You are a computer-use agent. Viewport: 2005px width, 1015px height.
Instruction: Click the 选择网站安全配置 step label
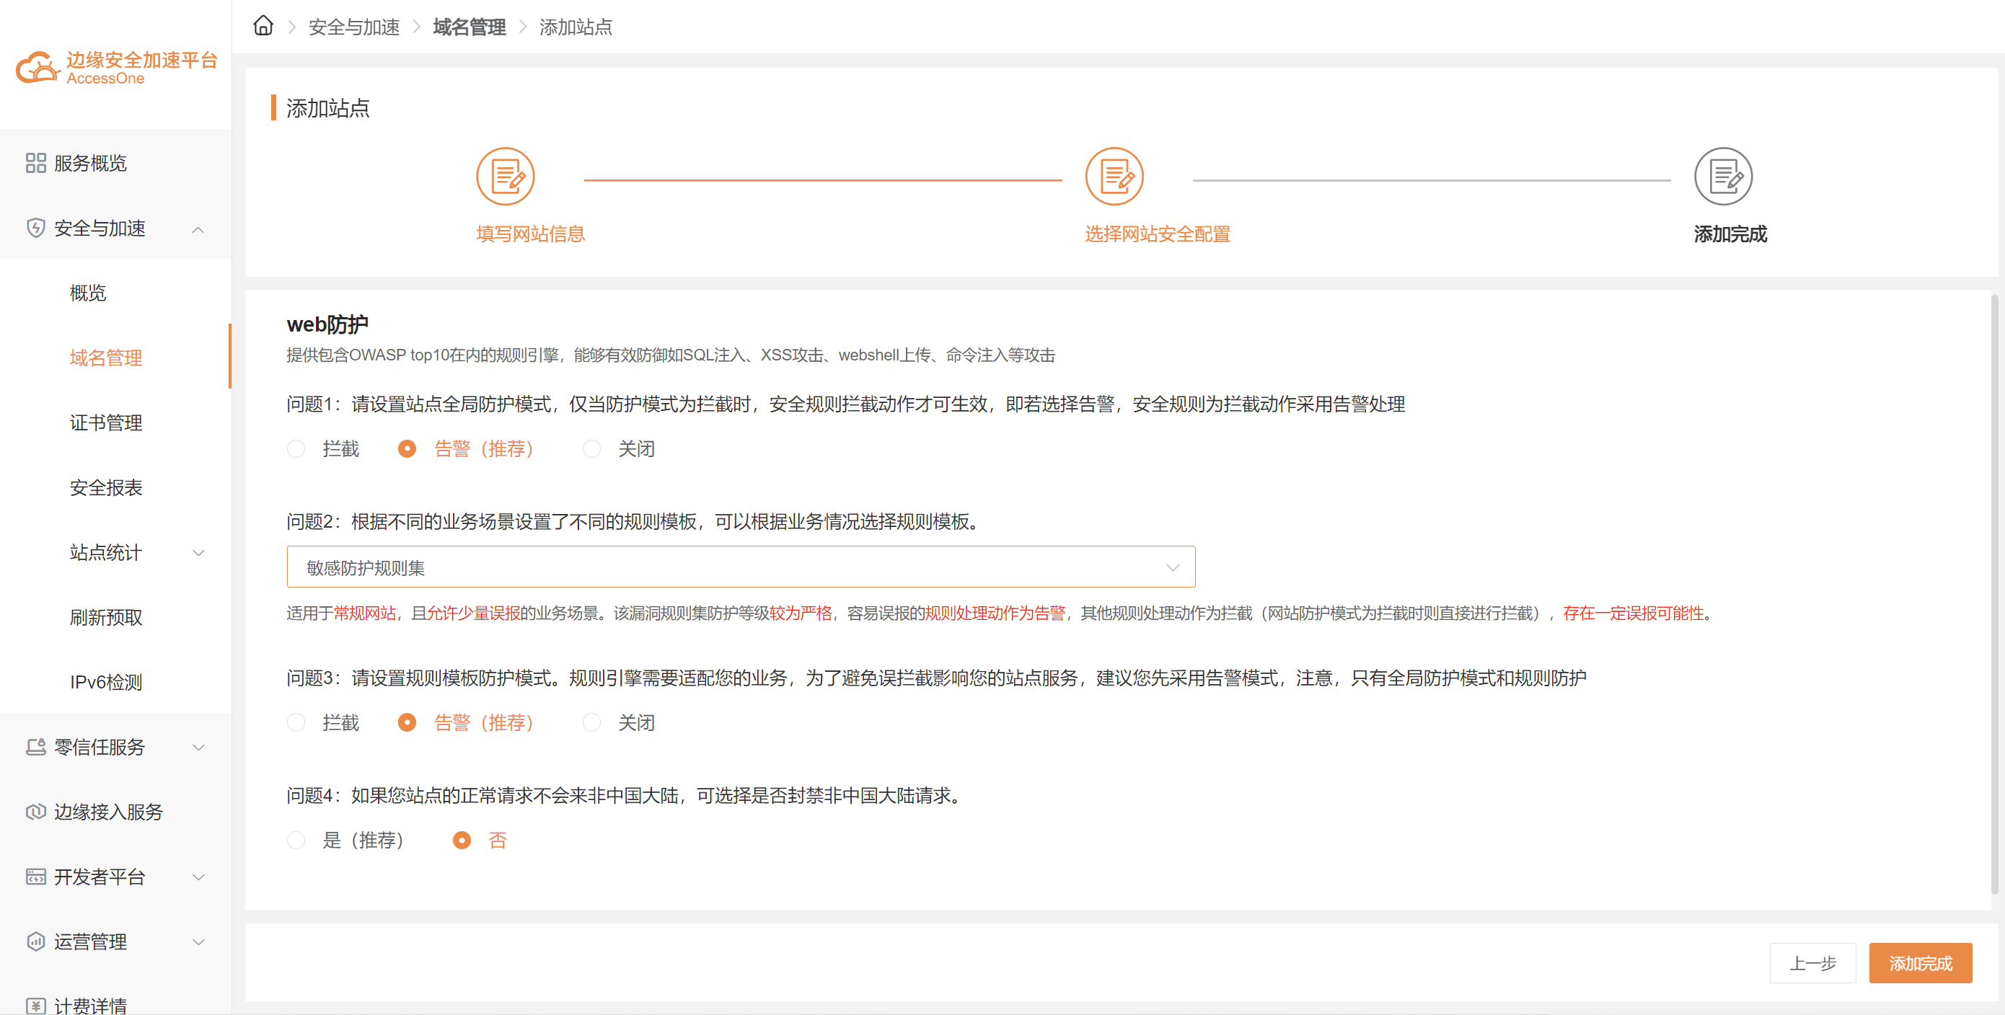tap(1158, 234)
